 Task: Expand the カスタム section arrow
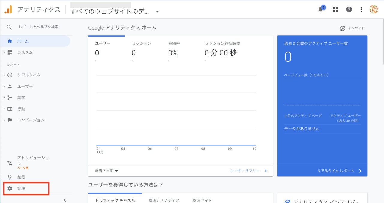4,52
